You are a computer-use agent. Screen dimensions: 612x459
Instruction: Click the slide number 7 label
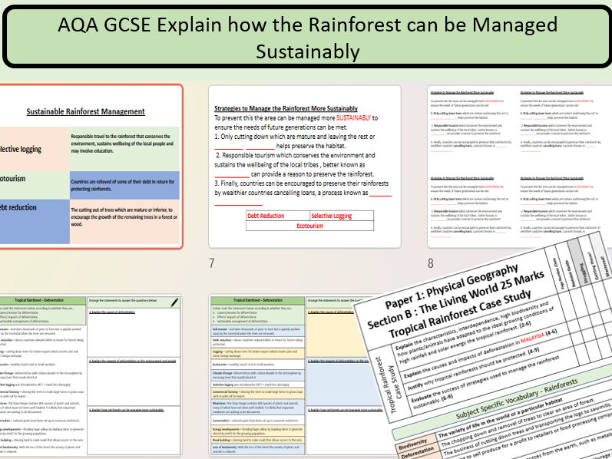pos(212,263)
